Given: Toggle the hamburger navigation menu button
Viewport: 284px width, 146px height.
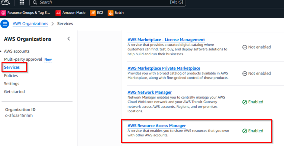Looking at the screenshot, I should point(5,24).
